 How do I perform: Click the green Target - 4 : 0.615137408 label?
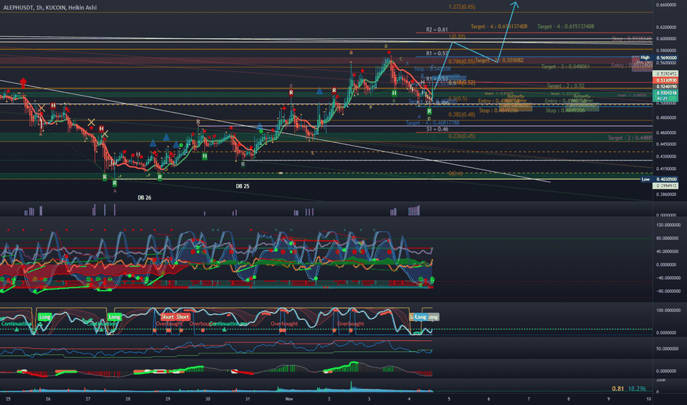click(565, 27)
